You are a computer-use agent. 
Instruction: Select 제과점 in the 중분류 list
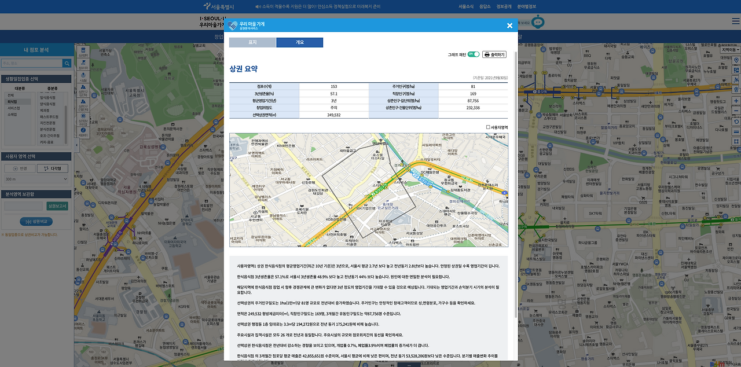click(x=45, y=110)
